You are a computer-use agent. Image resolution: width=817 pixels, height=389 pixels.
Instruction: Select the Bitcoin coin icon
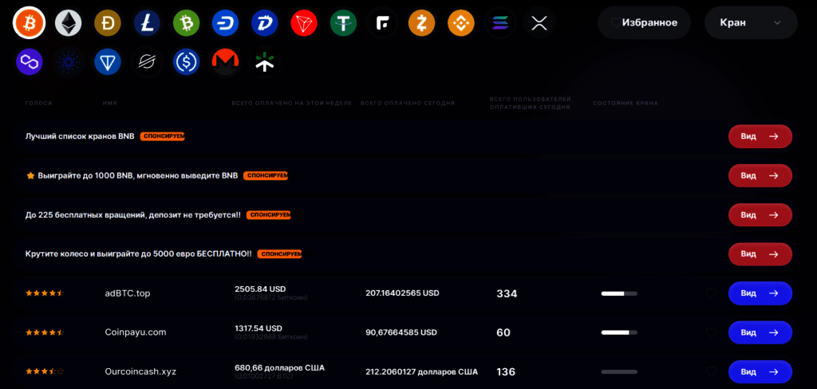30,23
